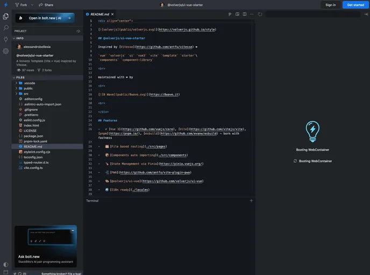Click the Ask bolt.new promo card
The image size is (370, 275).
[46, 246]
